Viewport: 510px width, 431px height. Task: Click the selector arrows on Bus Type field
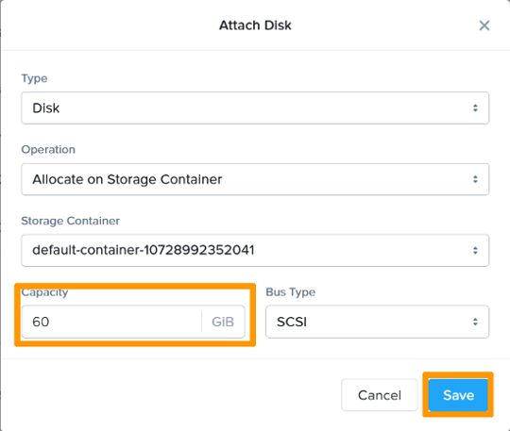coord(475,322)
